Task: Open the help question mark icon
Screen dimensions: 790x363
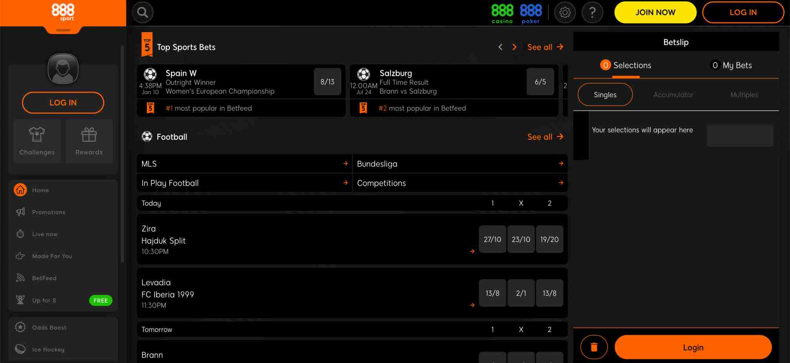Action: tap(592, 13)
